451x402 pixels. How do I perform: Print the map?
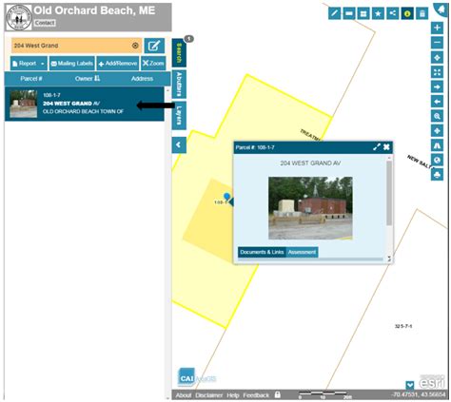(x=437, y=175)
